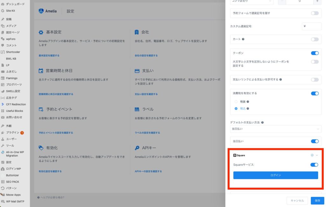Enable the 予約フォームで通貨記号を隠す toggle
The width and height of the screenshot is (326, 207).
click(x=315, y=13)
